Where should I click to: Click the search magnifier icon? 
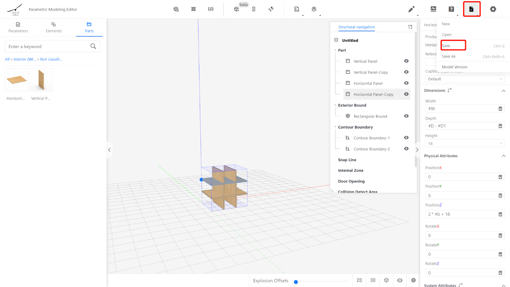(x=93, y=46)
